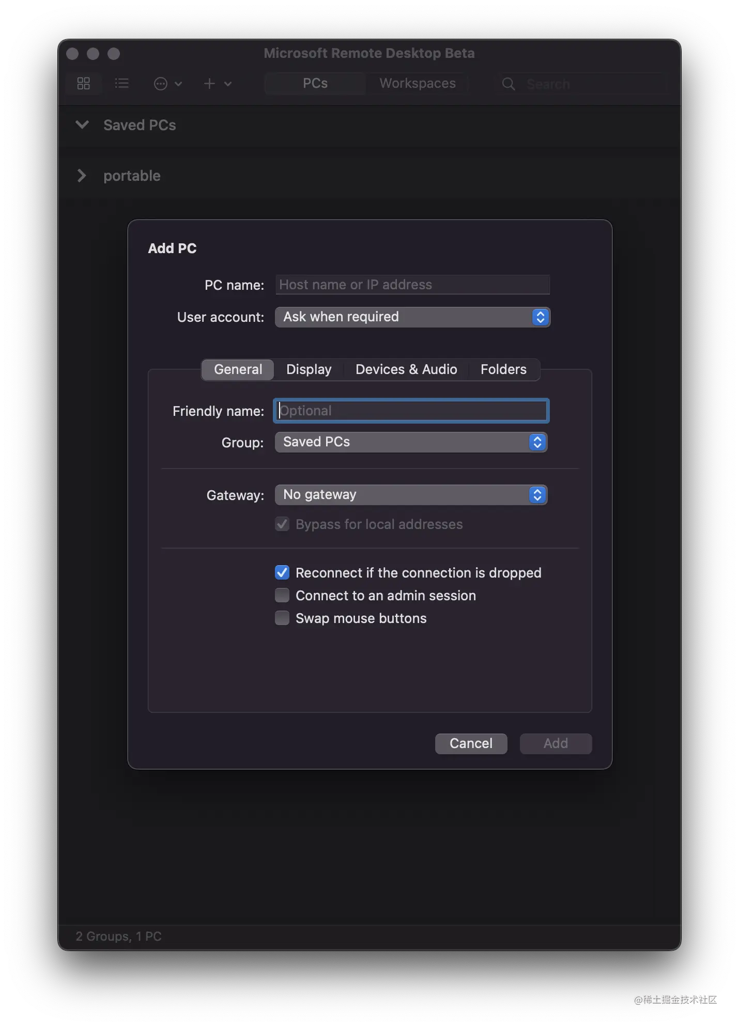Open the ellipsis action menu icon

tap(161, 84)
